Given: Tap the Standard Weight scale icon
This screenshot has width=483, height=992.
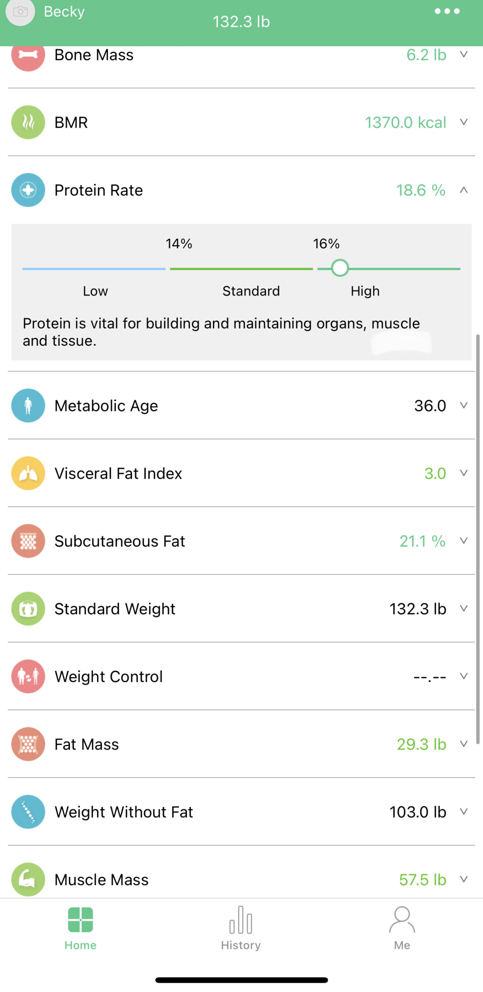Looking at the screenshot, I should (x=28, y=608).
